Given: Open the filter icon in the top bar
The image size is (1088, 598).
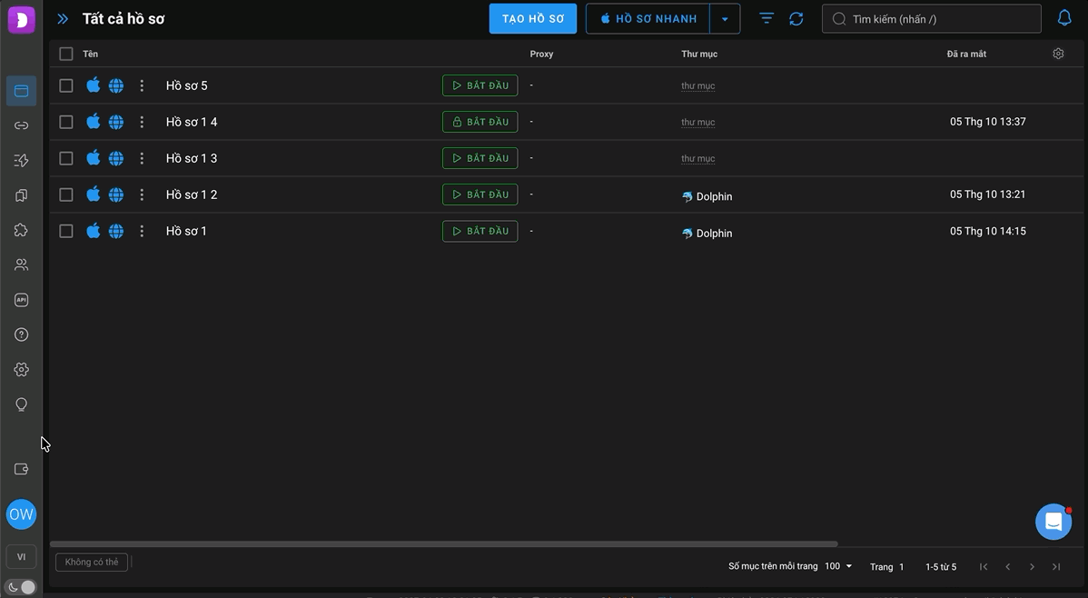Looking at the screenshot, I should click(766, 19).
